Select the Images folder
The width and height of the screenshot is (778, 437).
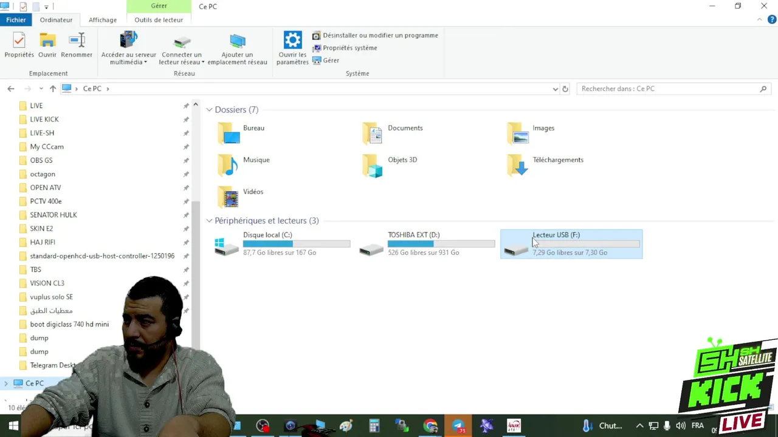point(531,133)
